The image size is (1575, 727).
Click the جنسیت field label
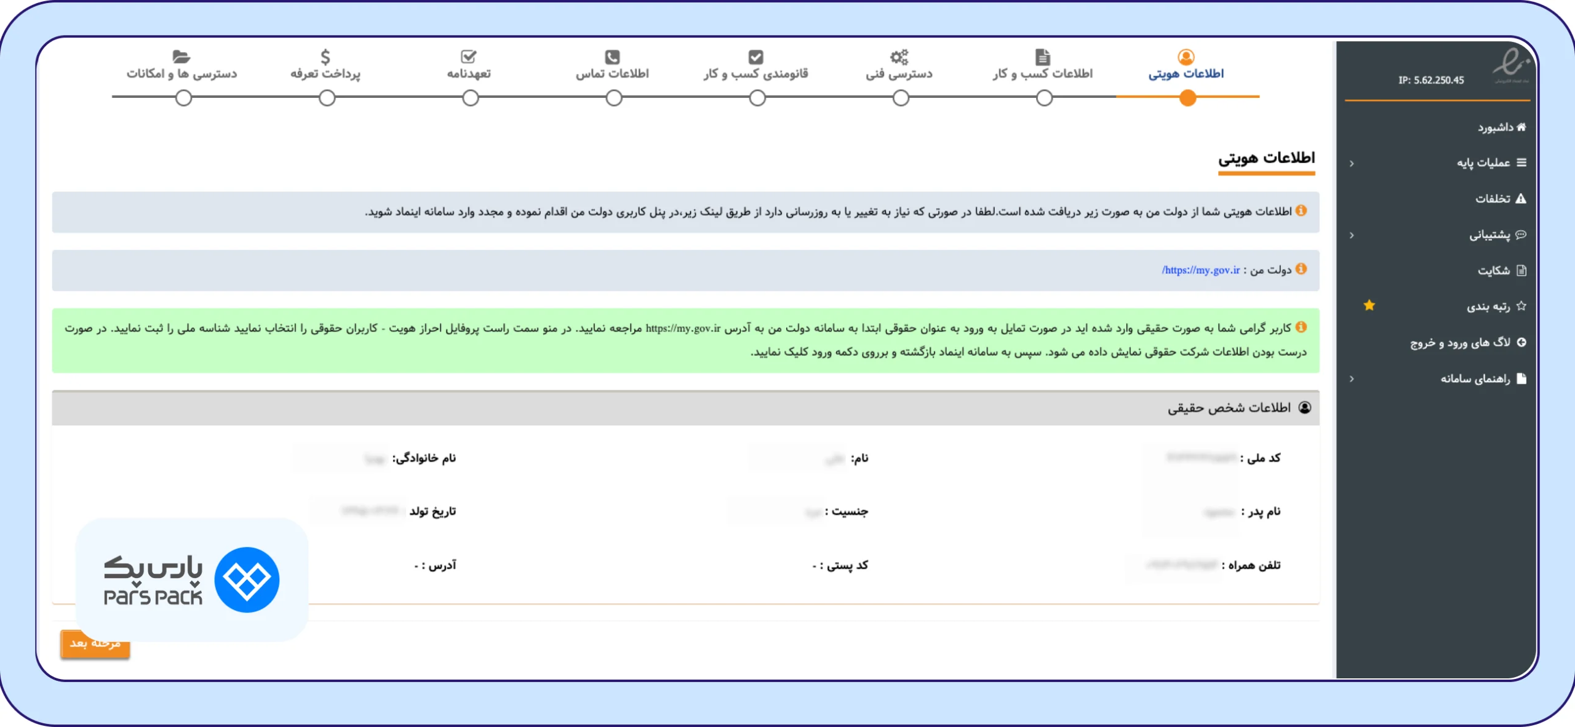[x=846, y=512]
